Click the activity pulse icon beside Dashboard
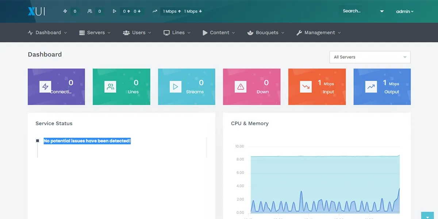 coord(30,32)
